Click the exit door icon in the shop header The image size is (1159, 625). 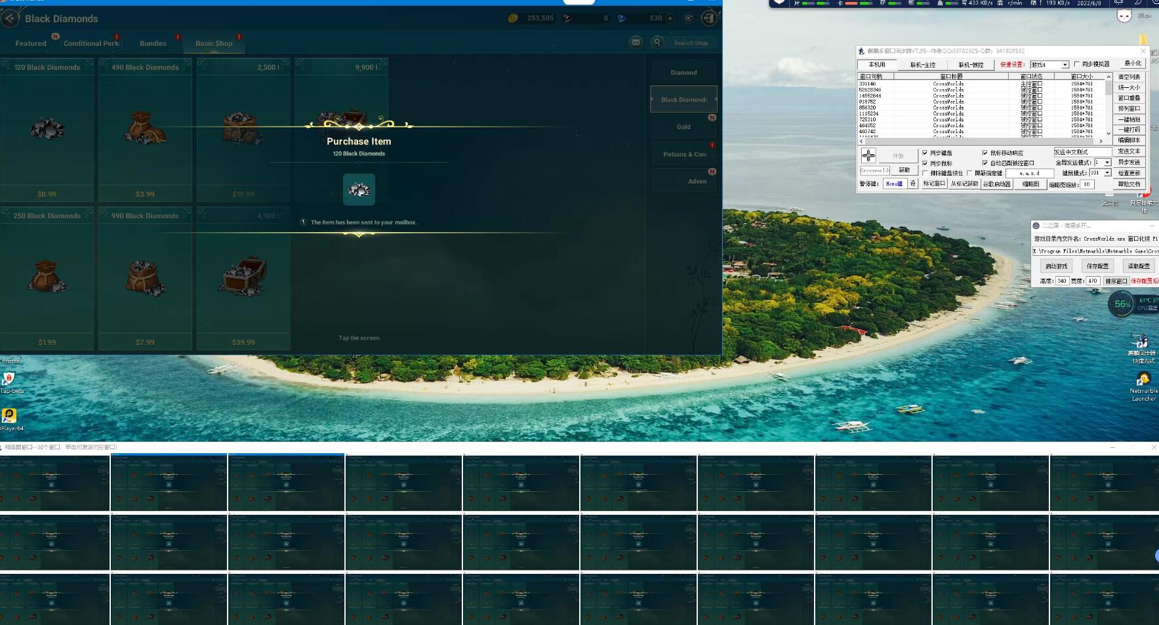(708, 18)
